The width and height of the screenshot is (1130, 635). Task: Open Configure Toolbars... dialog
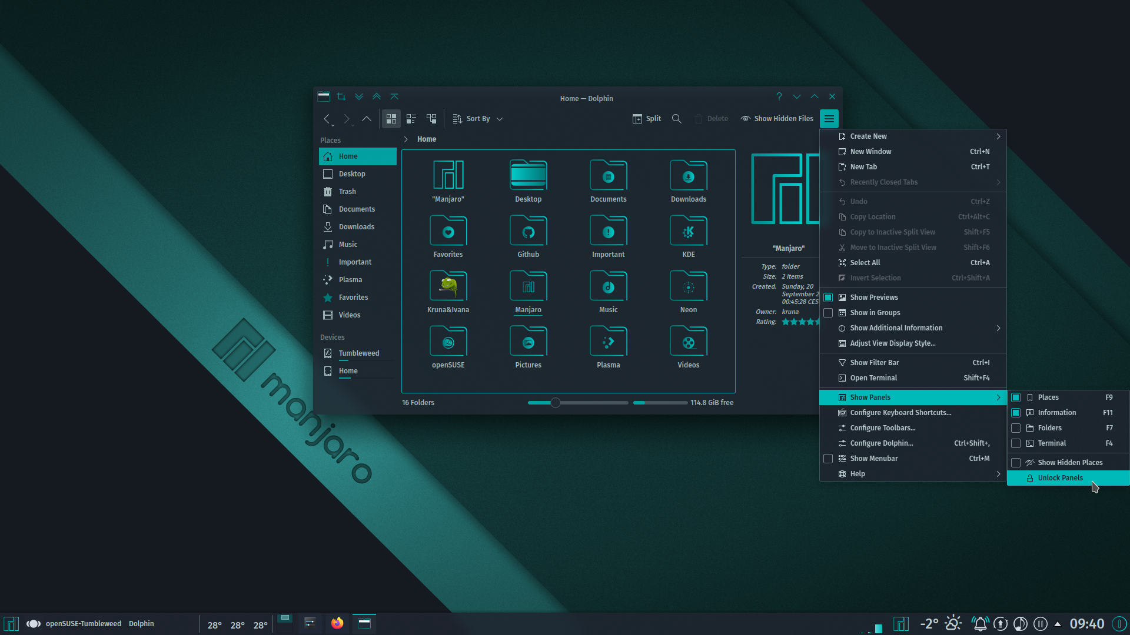click(x=913, y=428)
